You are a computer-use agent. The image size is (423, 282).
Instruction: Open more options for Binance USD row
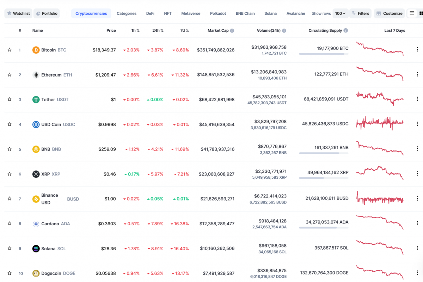click(x=417, y=198)
